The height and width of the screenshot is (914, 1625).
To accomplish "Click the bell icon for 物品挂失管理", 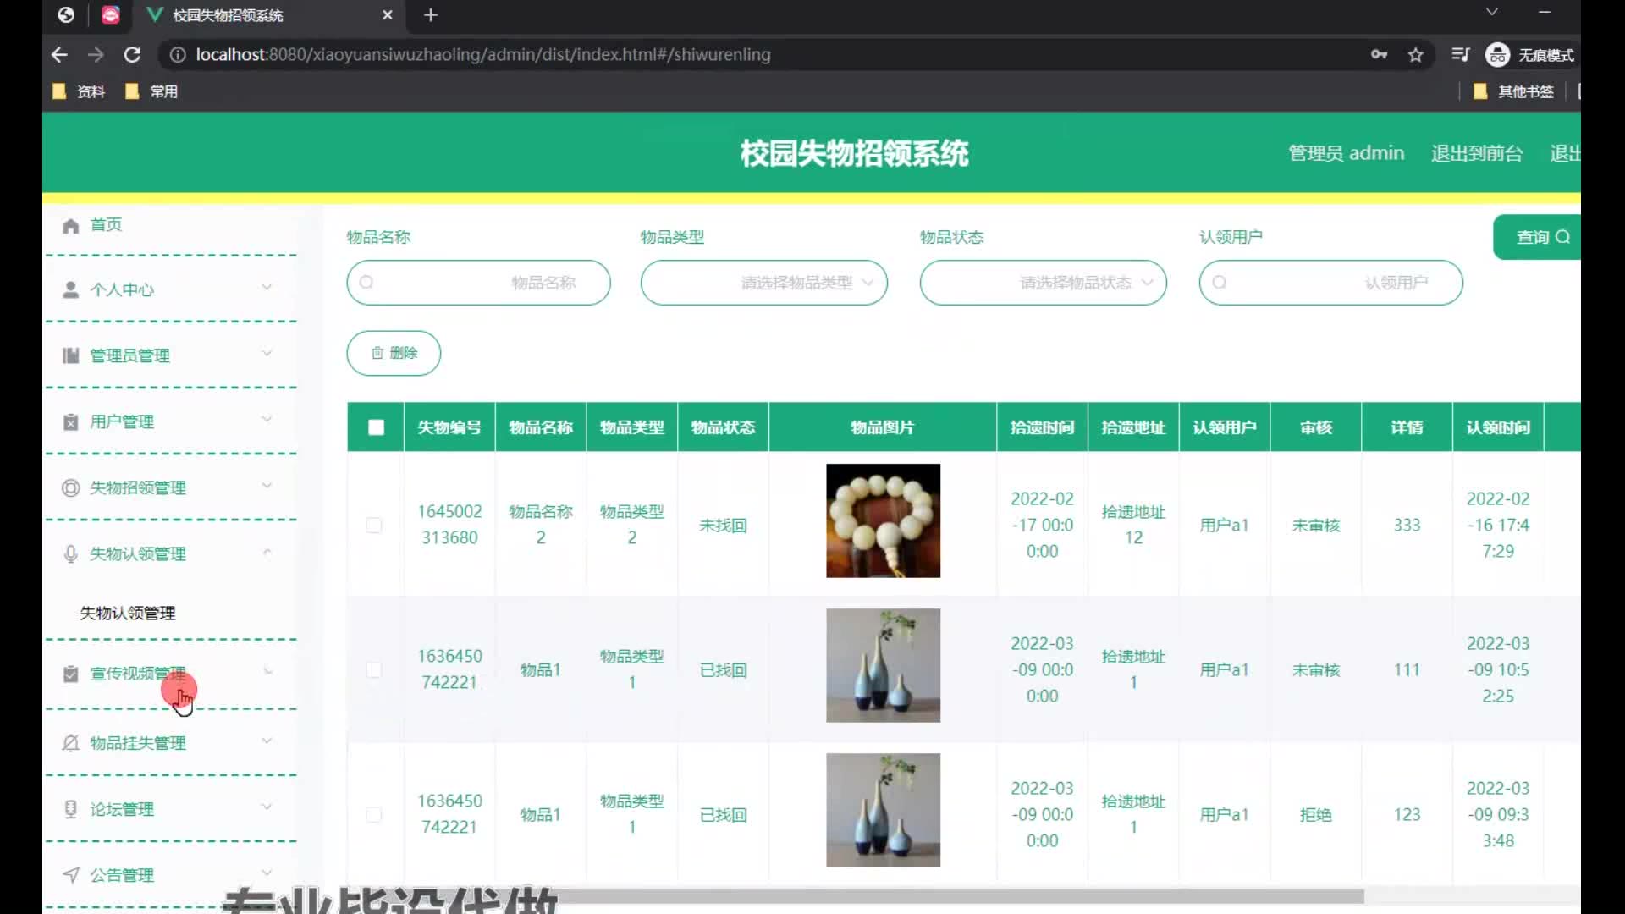I will [x=71, y=743].
